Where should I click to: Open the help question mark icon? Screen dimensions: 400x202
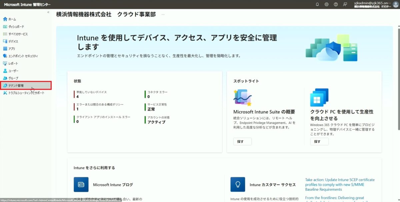point(336,4)
